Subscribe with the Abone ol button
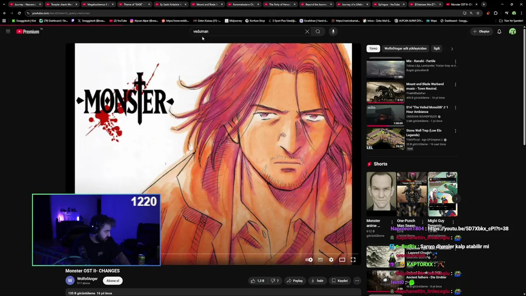Viewport: 526px width, 296px height. click(x=113, y=281)
